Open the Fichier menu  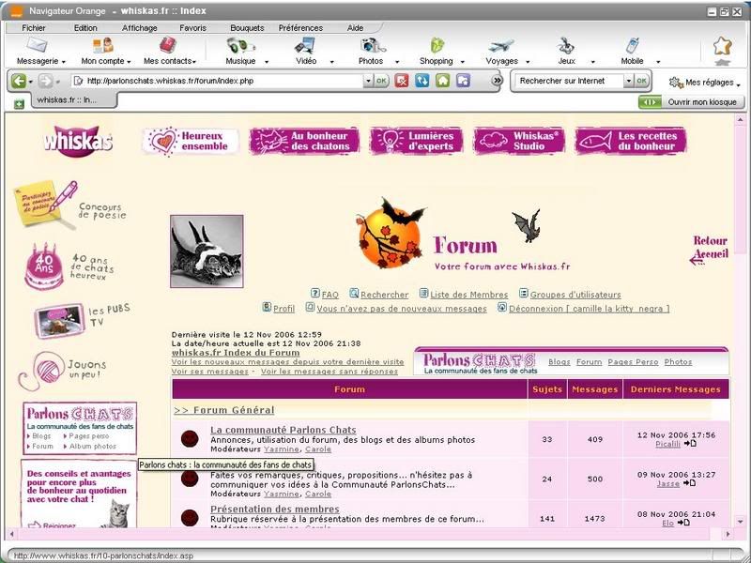click(x=34, y=28)
